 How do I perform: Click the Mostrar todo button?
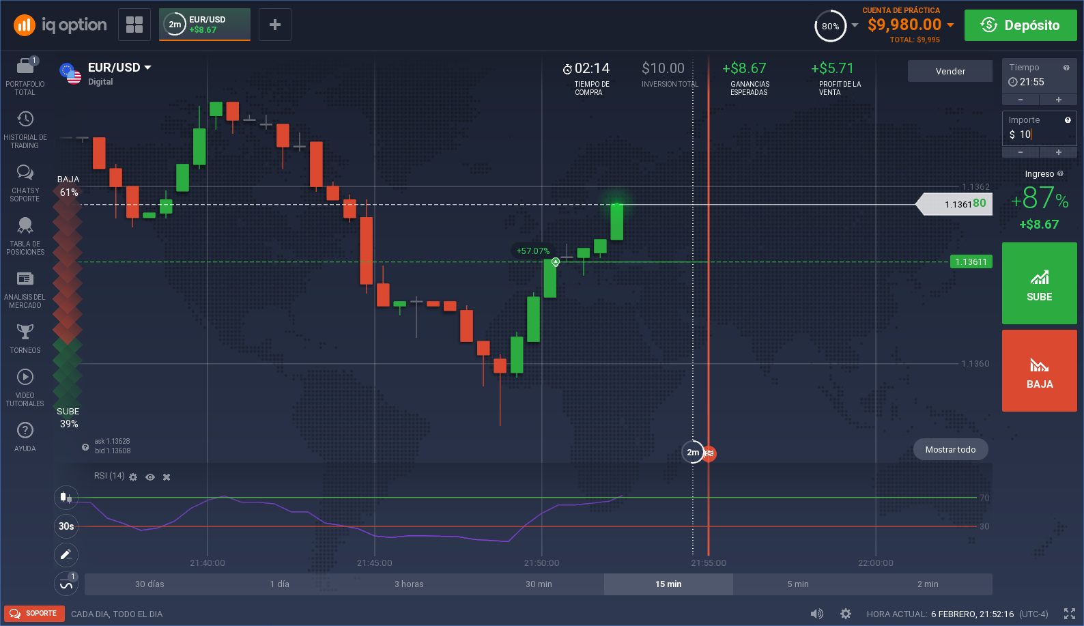(x=950, y=449)
